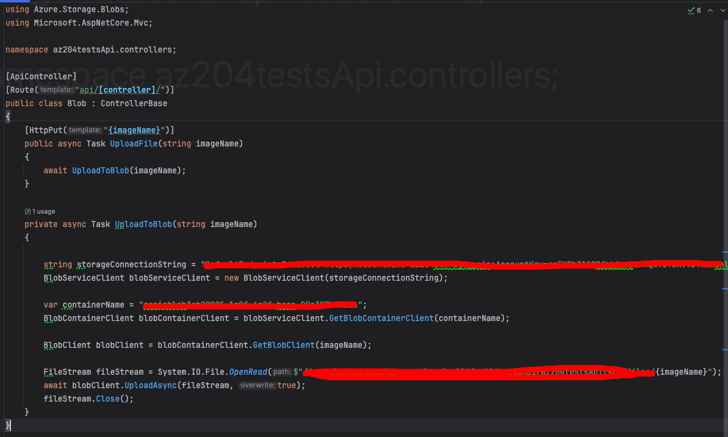The height and width of the screenshot is (437, 728).
Task: Click the opening brace under class Blob
Action: click(x=8, y=117)
